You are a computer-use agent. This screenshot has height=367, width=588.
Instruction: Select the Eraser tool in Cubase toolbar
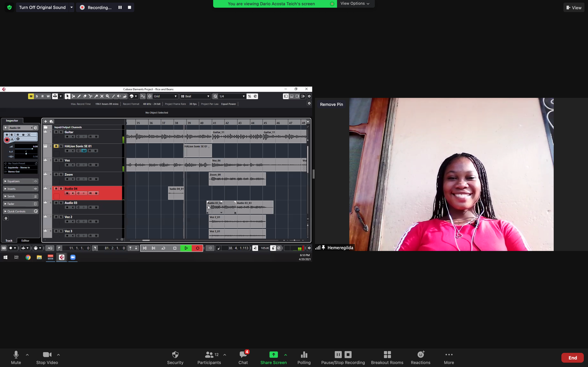(85, 96)
